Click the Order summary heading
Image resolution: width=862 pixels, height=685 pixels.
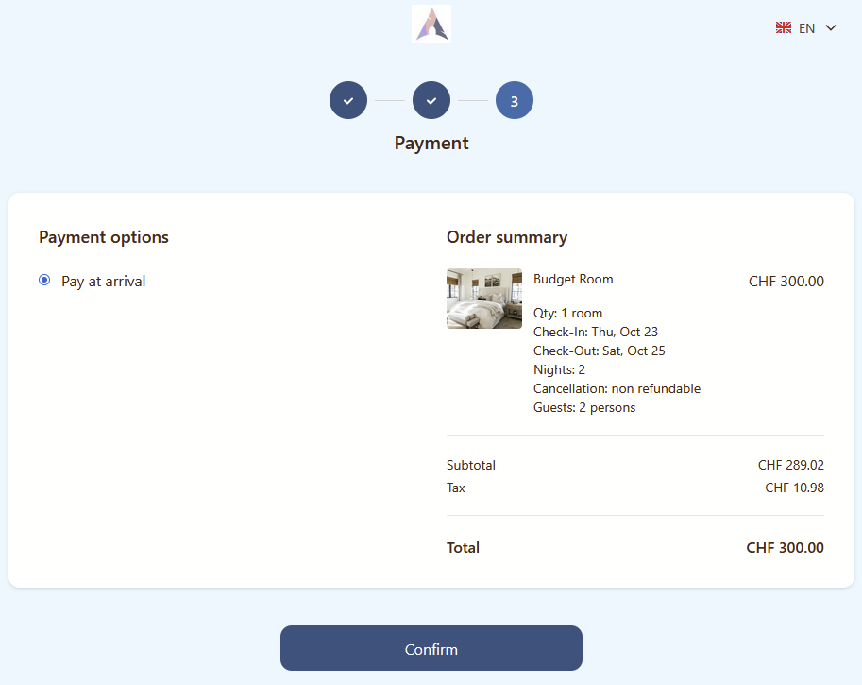coord(507,237)
